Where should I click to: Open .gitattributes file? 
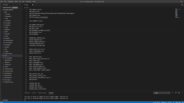tap(8, 60)
